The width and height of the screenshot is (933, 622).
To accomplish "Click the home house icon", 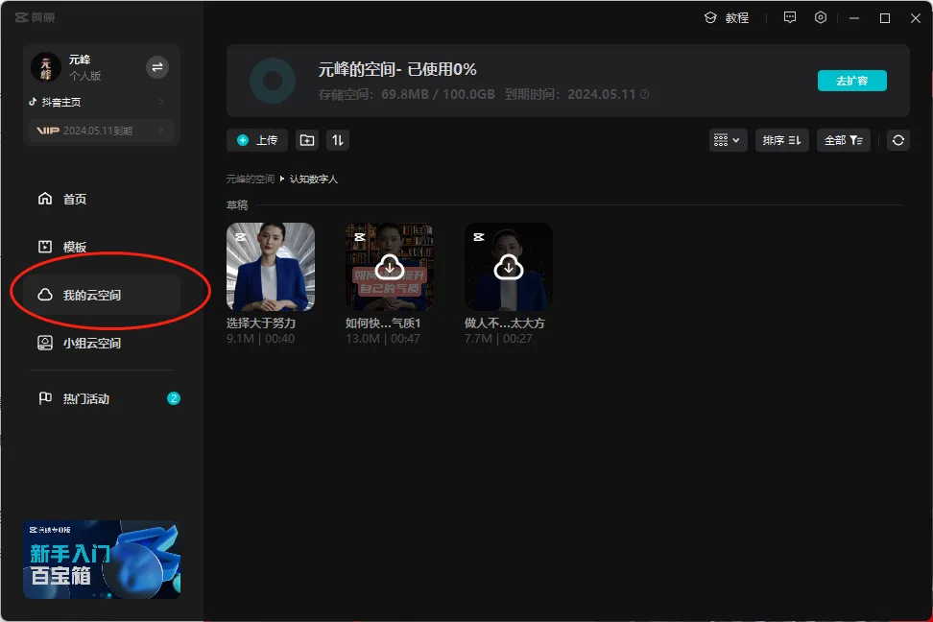I will point(45,198).
